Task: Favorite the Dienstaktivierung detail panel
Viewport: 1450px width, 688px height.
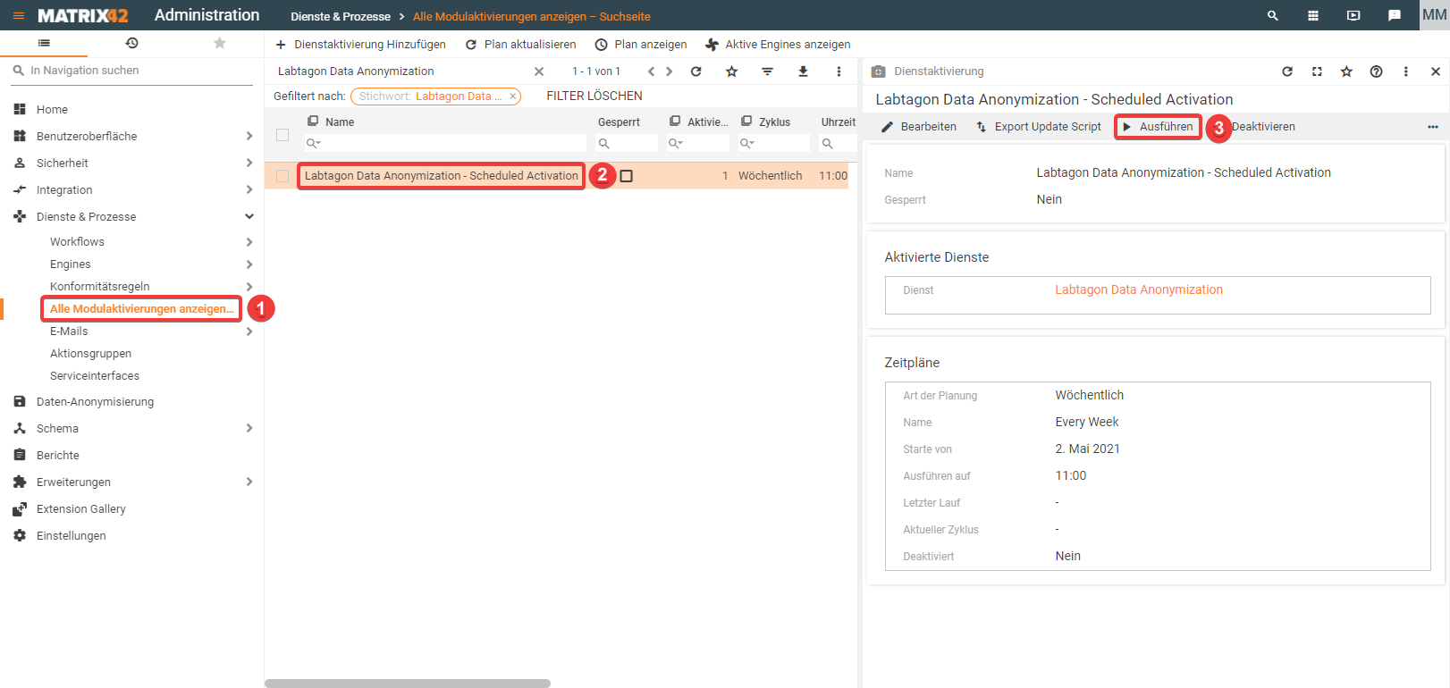Action: [x=1346, y=71]
